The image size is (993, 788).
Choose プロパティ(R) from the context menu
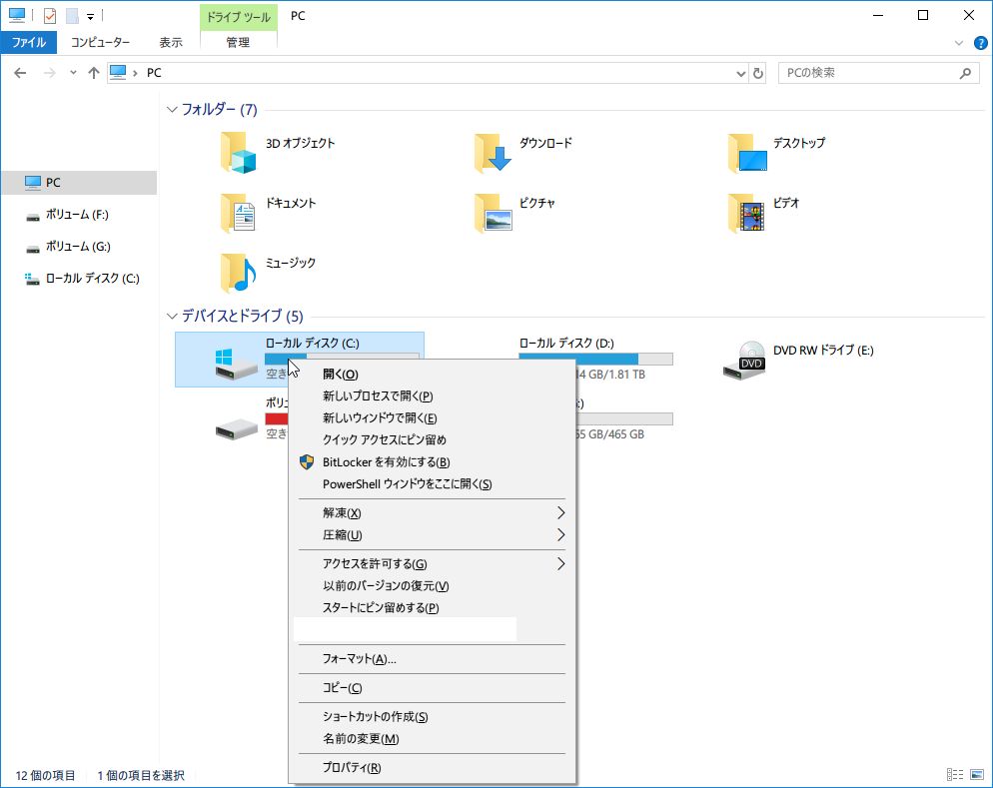[x=351, y=768]
